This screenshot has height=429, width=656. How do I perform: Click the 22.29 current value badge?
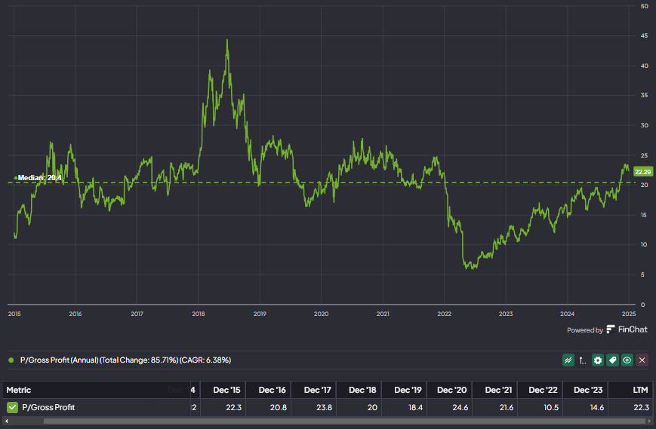click(x=642, y=172)
